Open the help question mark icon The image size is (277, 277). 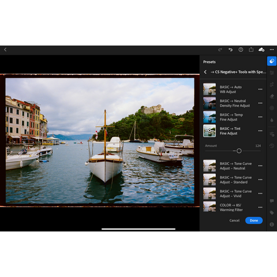pyautogui.click(x=241, y=50)
